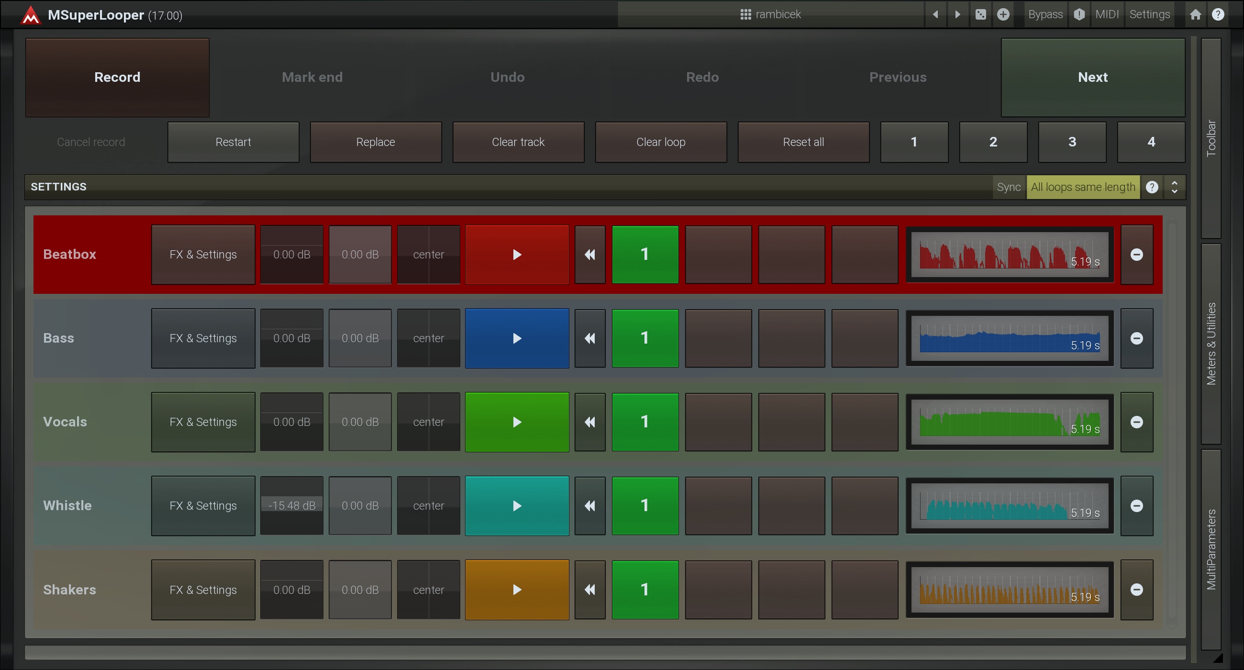1244x670 pixels.
Task: Open Beatbox FX & Settings
Action: [x=203, y=255]
